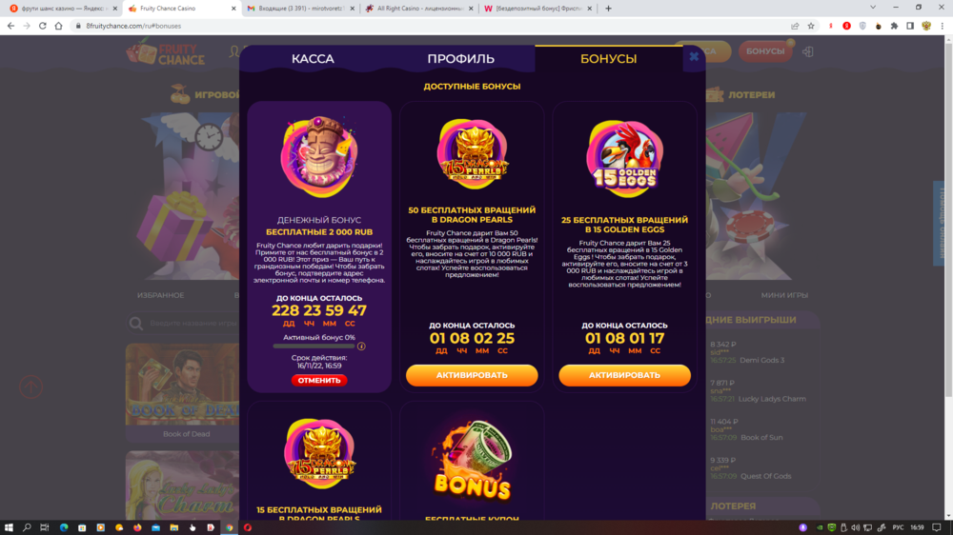Screen dimensions: 953x535
Task: Open the tab search dropdown chevron
Action: 873,8
